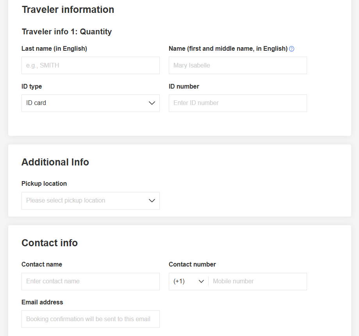Click the Contact number label
This screenshot has height=336, width=359.
pyautogui.click(x=192, y=264)
